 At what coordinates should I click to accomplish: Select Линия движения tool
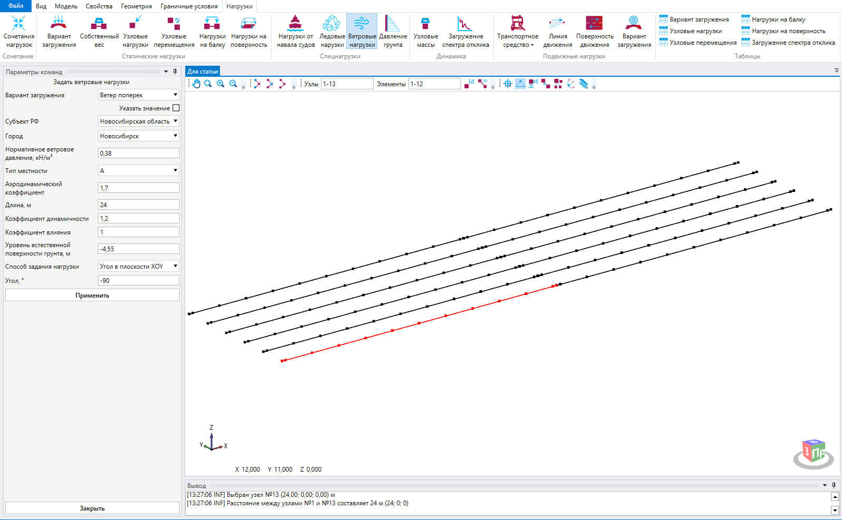(557, 32)
